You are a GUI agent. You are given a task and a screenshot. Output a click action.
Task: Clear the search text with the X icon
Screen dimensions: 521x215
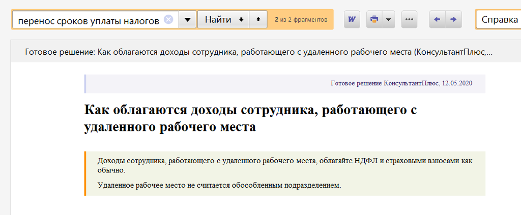(168, 20)
